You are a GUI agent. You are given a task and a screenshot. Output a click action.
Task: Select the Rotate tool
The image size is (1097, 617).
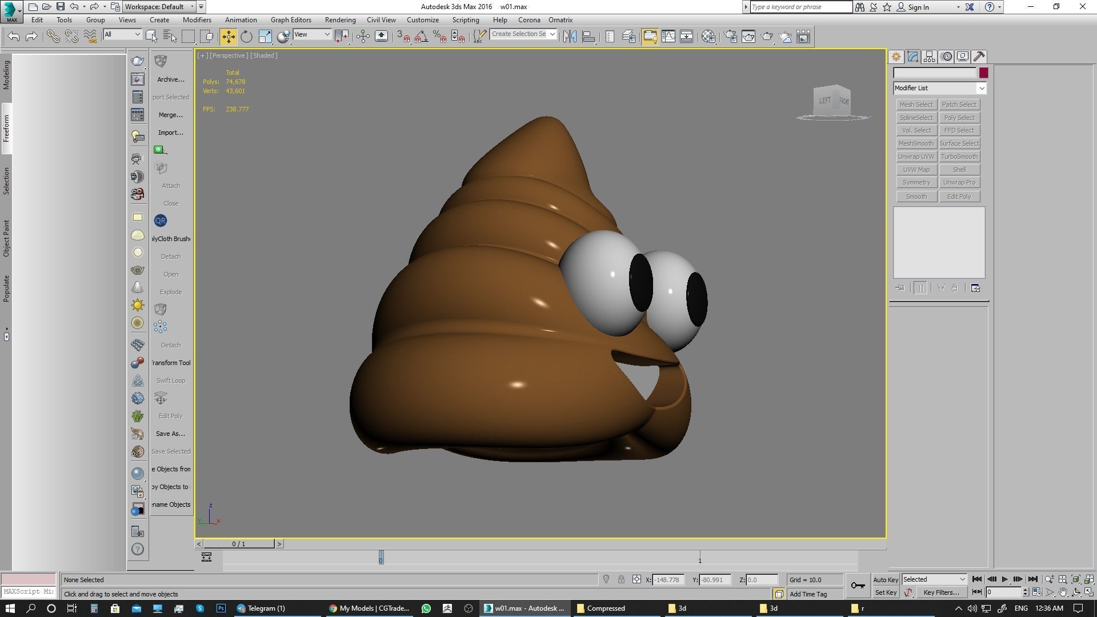point(246,37)
